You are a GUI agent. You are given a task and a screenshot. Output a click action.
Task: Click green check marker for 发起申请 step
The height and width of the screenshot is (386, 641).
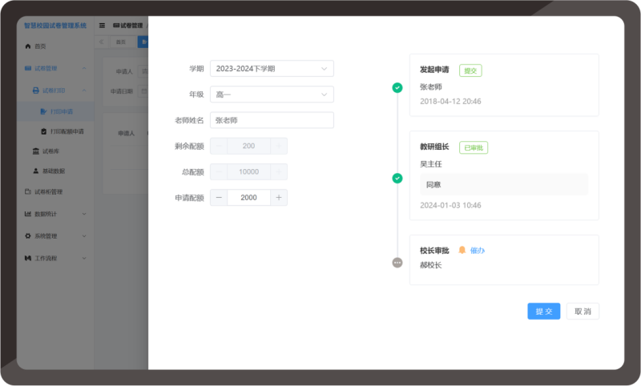[397, 87]
